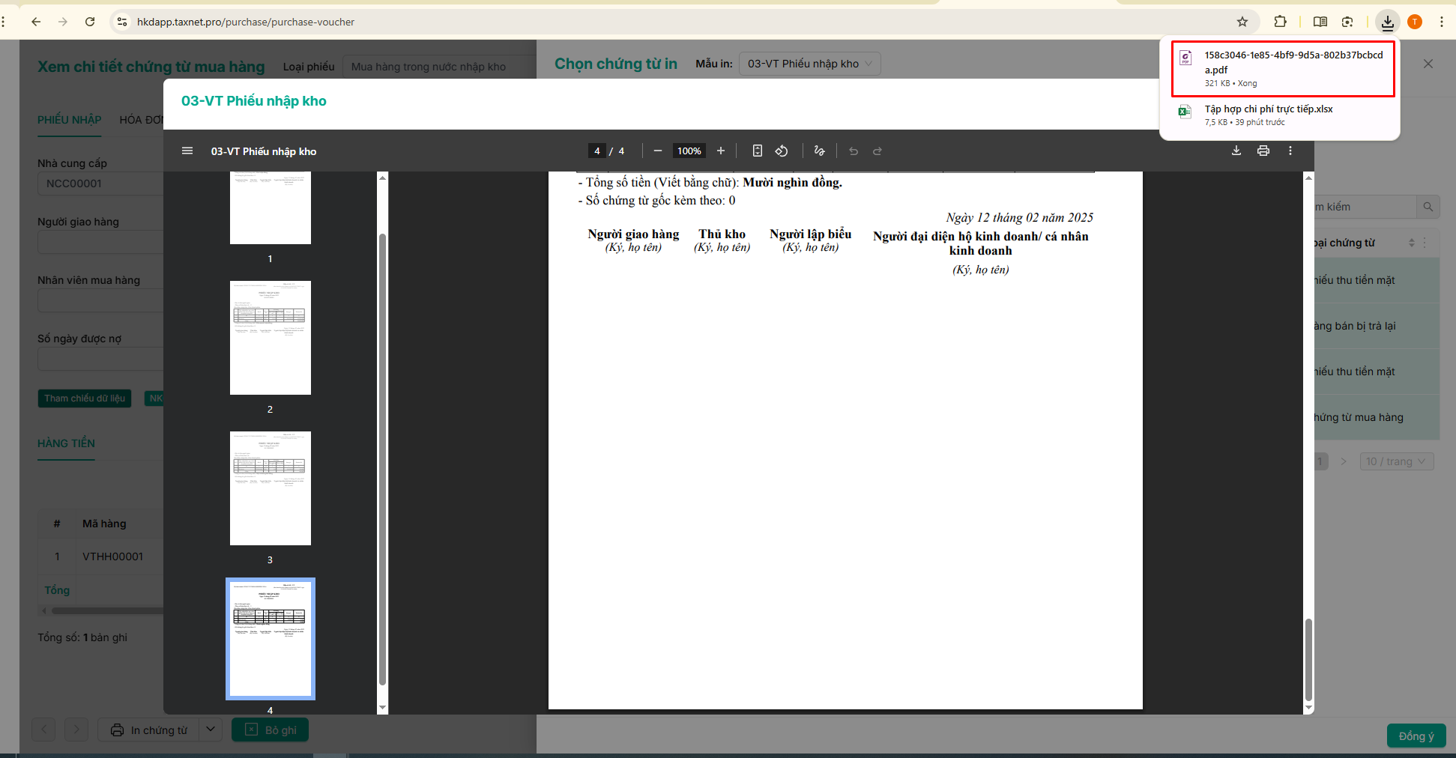Switch to the HÀNG TIỀN tab
1456x758 pixels.
tap(66, 443)
